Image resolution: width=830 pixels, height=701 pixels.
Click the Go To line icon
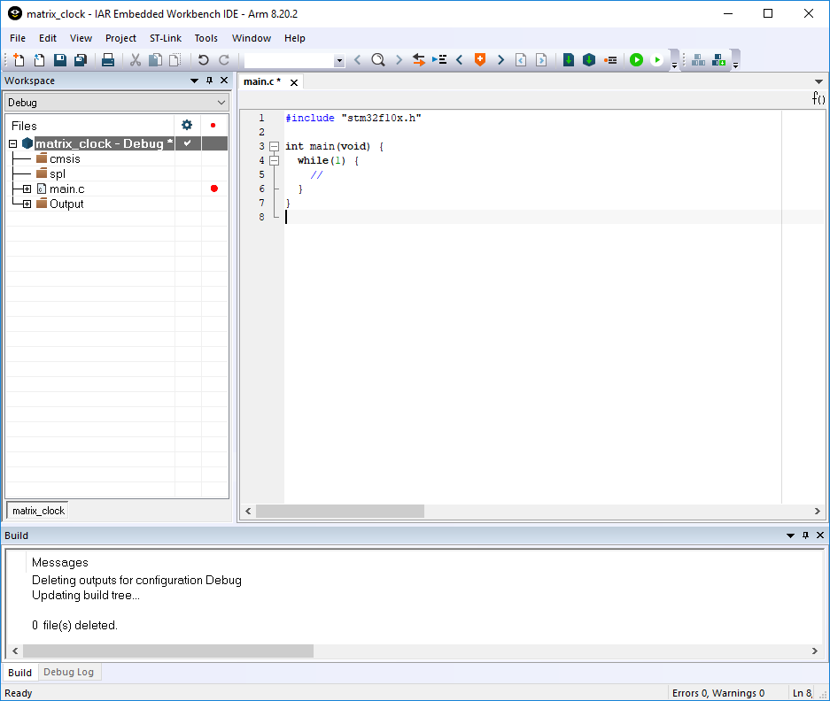pyautogui.click(x=439, y=60)
